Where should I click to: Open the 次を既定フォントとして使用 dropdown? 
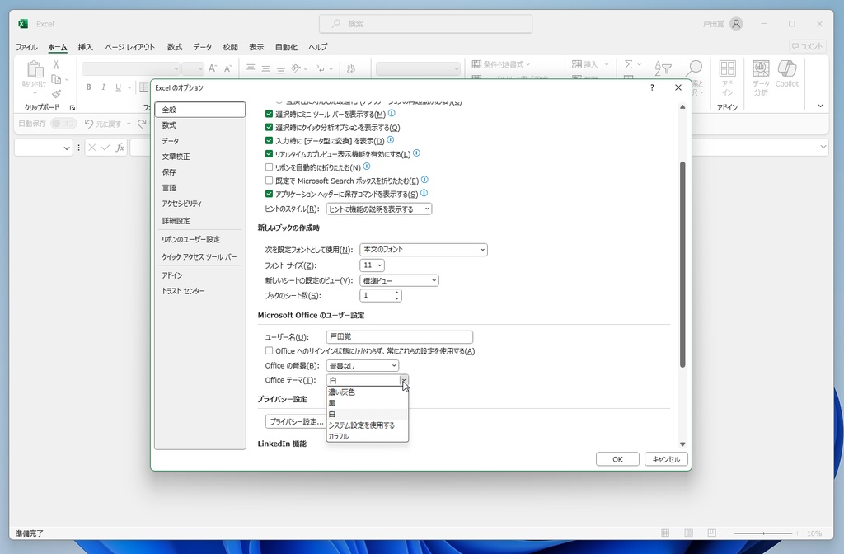[424, 250]
